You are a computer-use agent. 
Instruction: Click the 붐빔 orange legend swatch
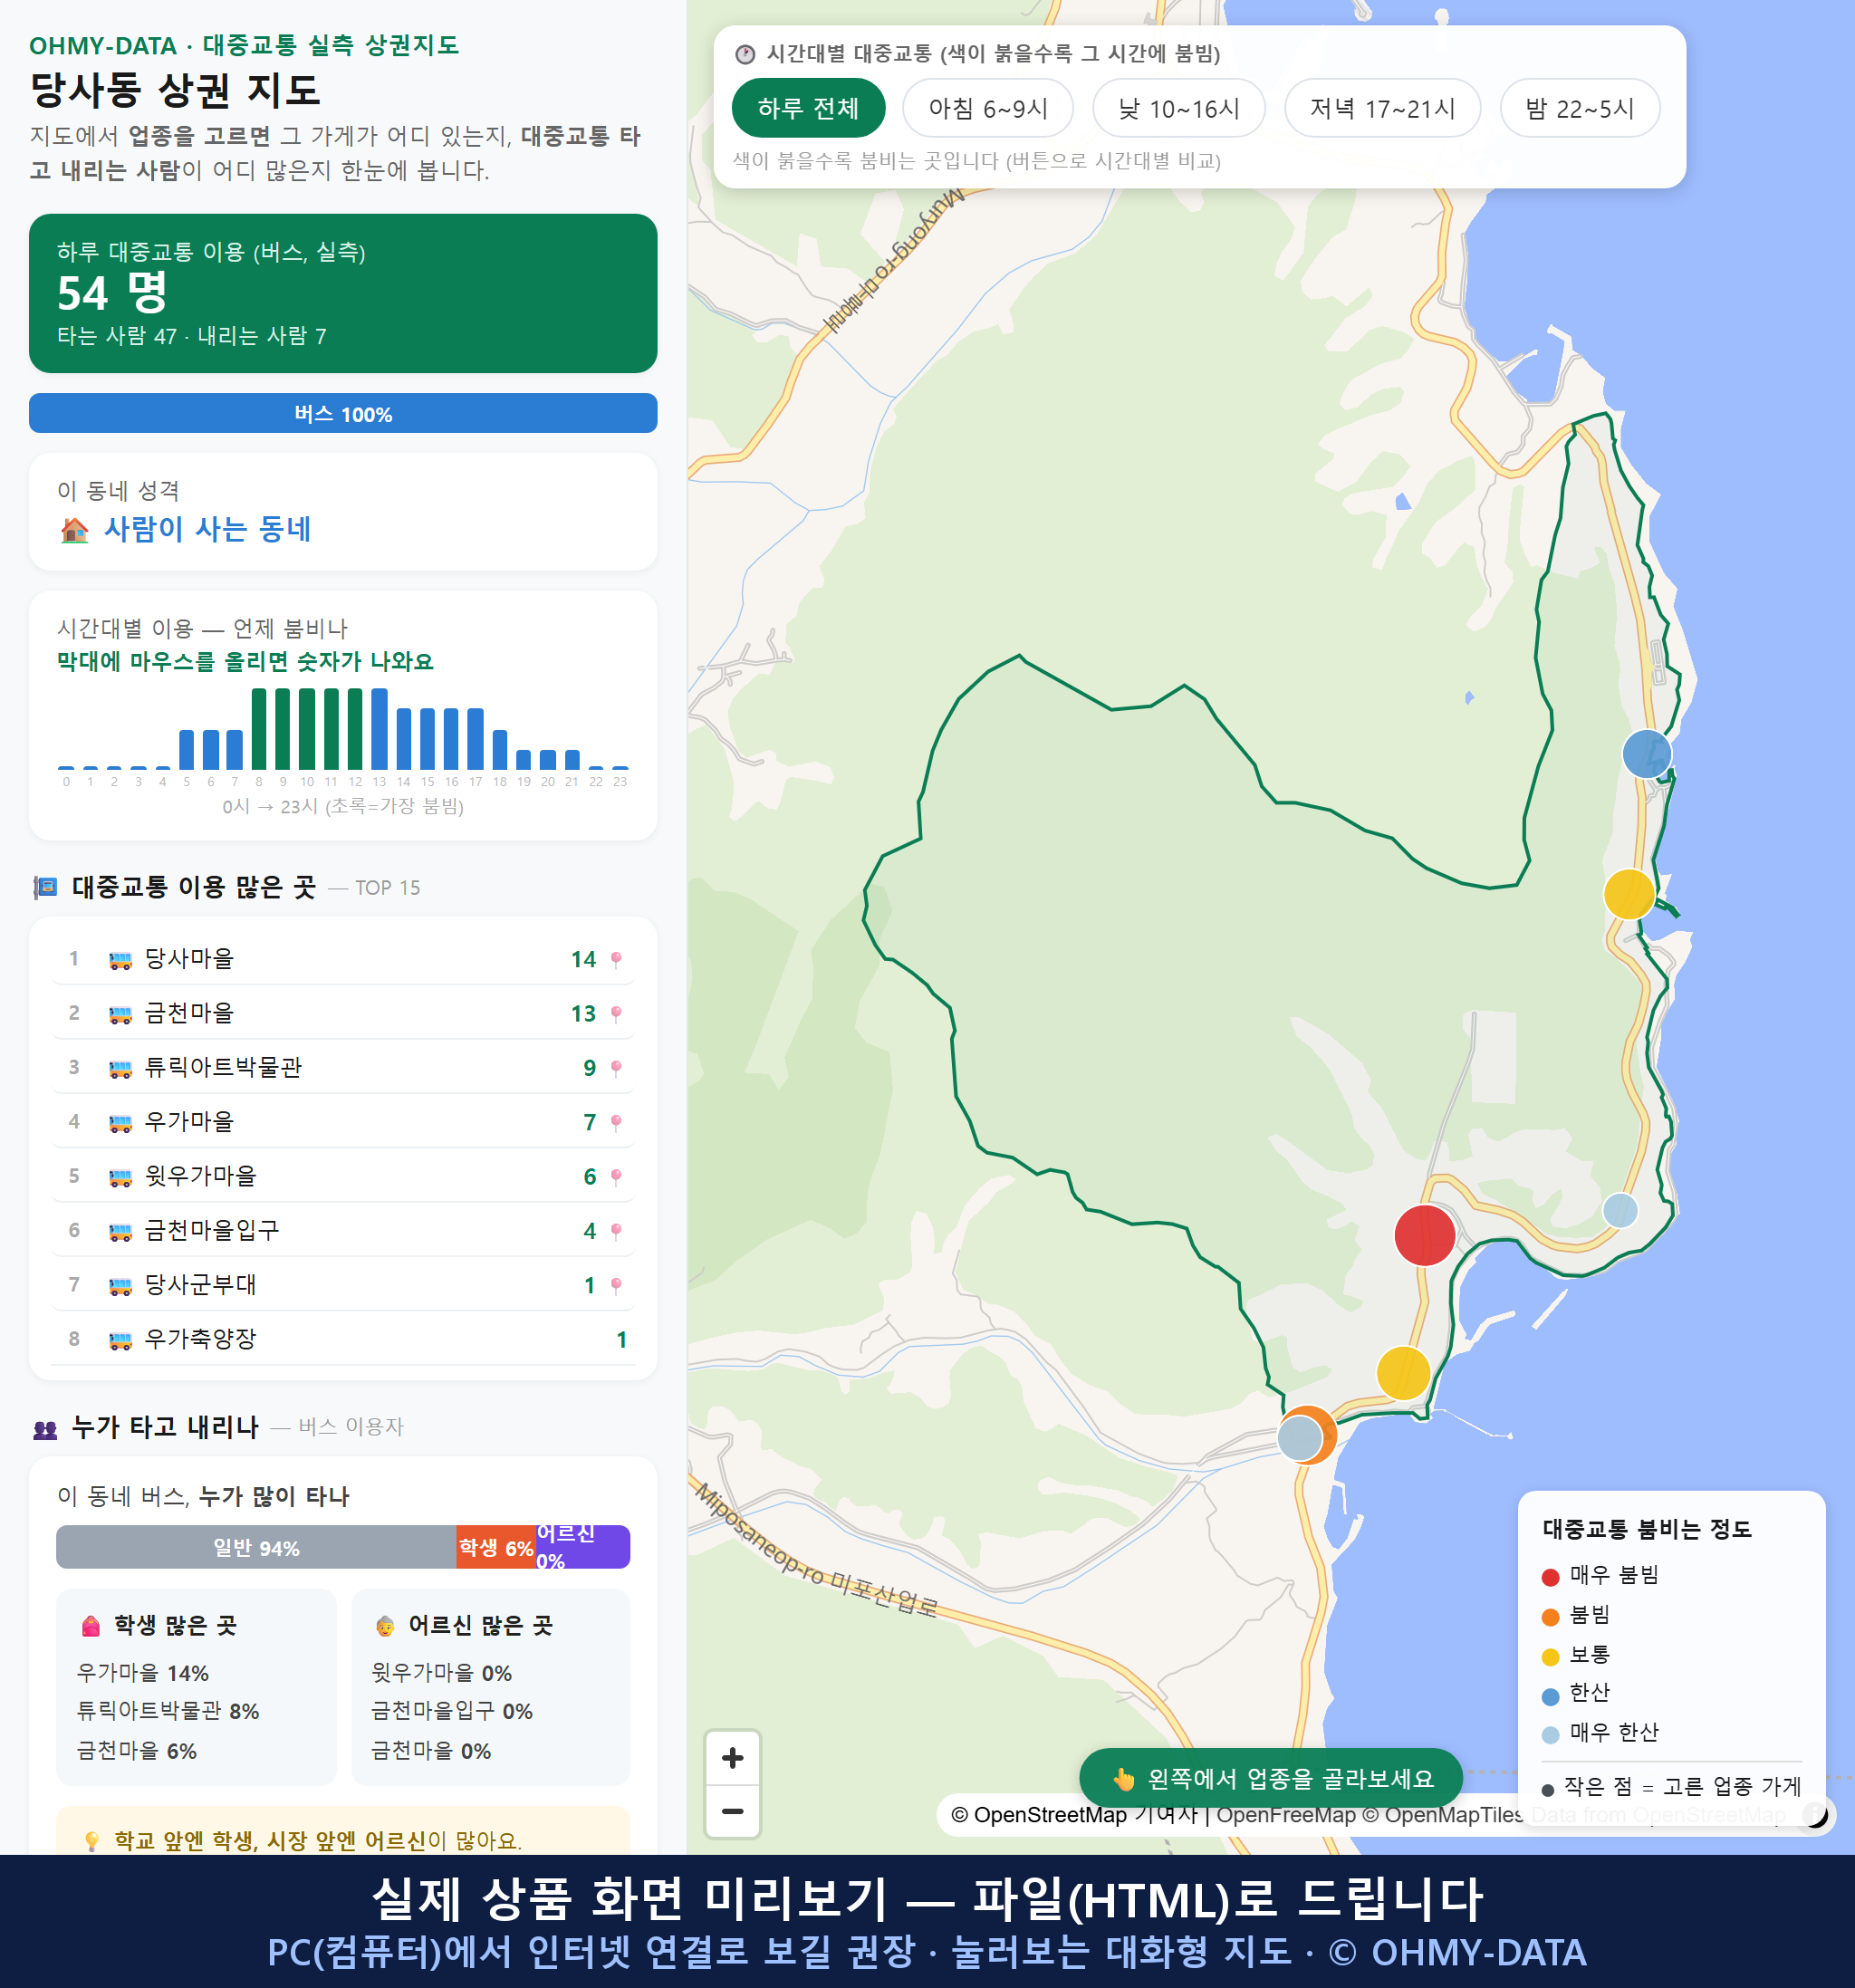point(1550,1617)
